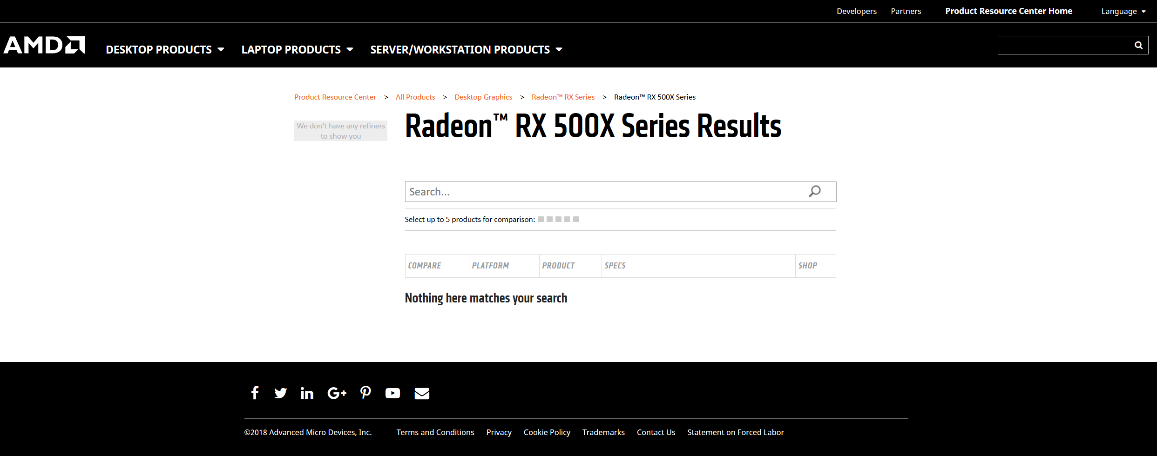Click the AMD logo
Image resolution: width=1157 pixels, height=456 pixels.
[x=44, y=45]
